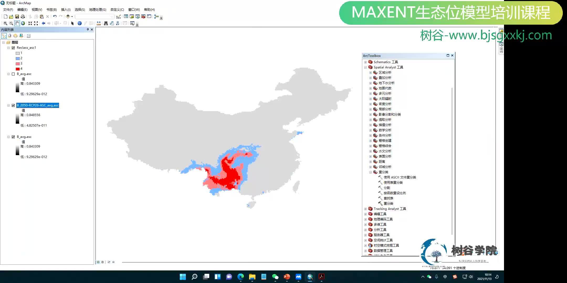Launch ModelBuilder from the toolbar
Screen dimensions: 567x283
click(156, 17)
